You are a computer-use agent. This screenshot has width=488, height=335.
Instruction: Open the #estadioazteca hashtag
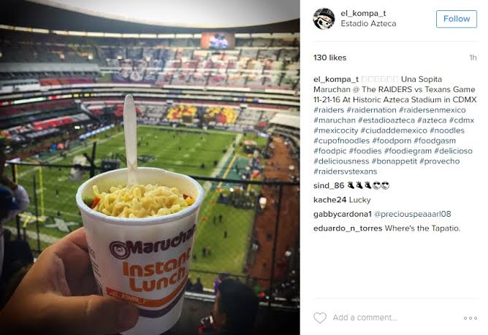(x=386, y=120)
